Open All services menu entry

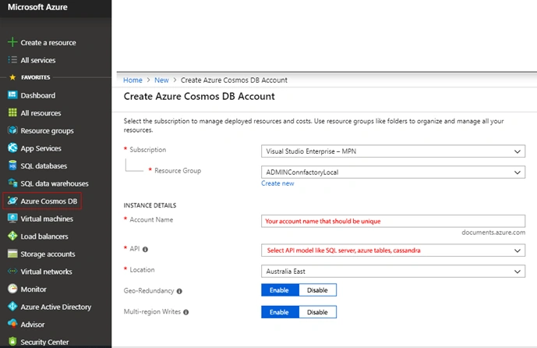coord(38,60)
